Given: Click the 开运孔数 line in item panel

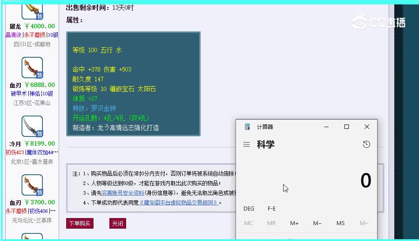Looking at the screenshot, I should 111,118.
